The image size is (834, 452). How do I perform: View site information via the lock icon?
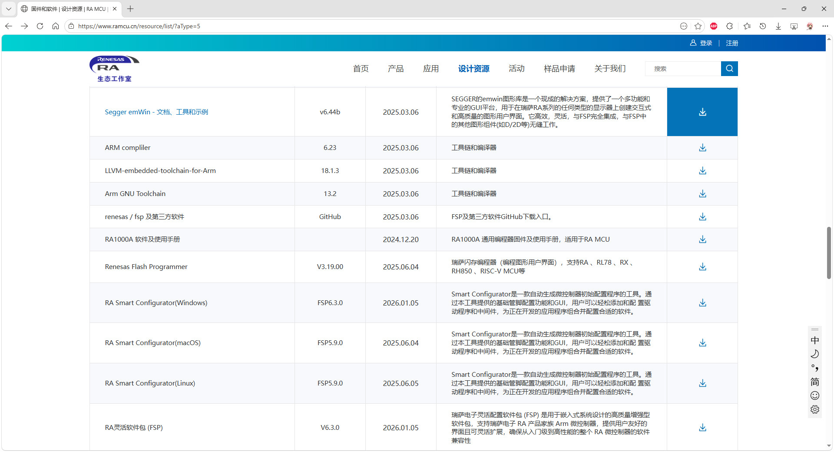(71, 26)
